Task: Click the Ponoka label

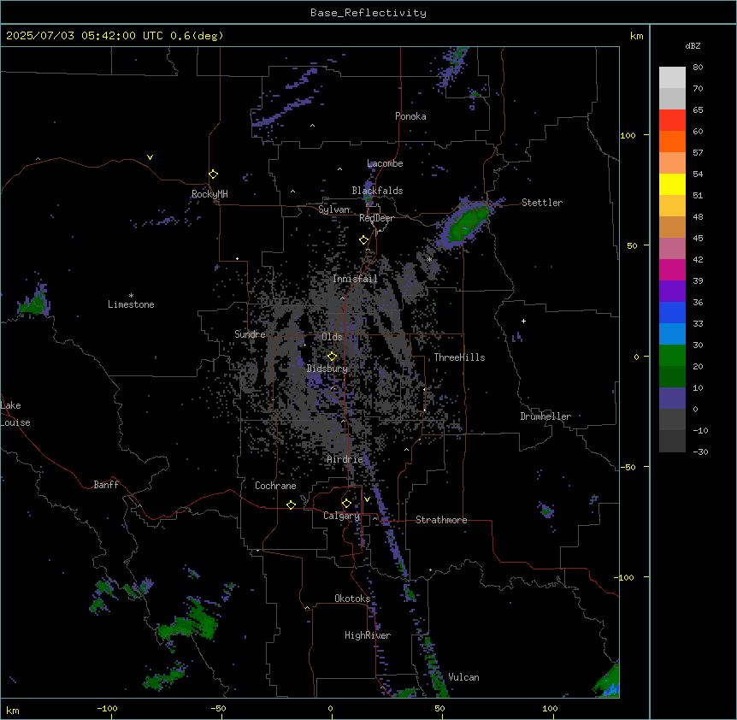Action: click(x=410, y=116)
